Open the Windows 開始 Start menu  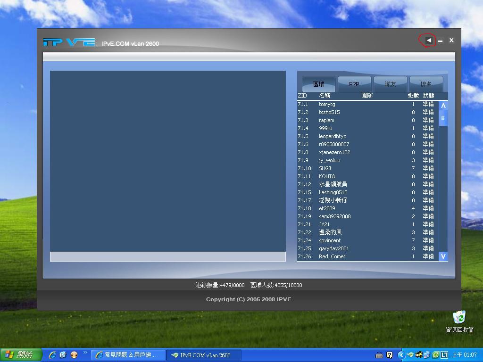coord(20,355)
